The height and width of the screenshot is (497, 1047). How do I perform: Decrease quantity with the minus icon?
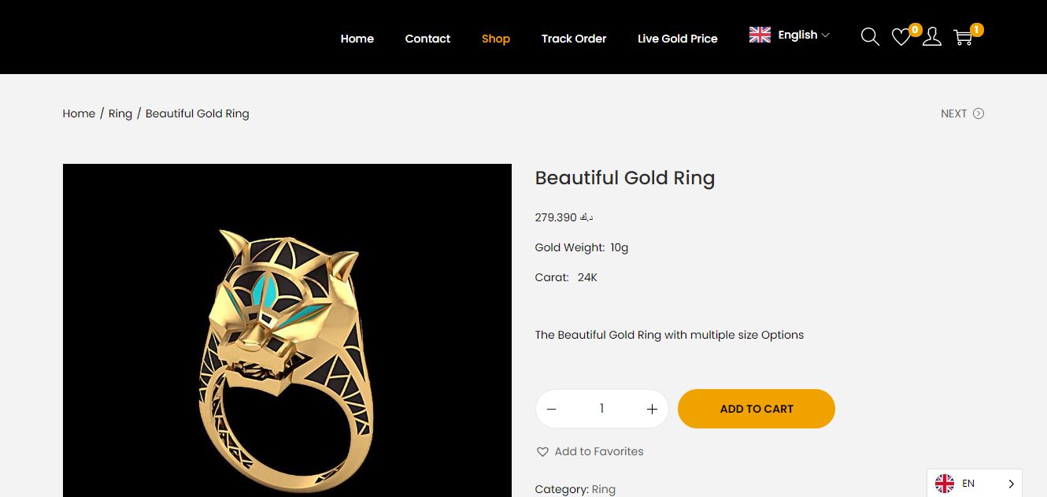click(x=552, y=409)
